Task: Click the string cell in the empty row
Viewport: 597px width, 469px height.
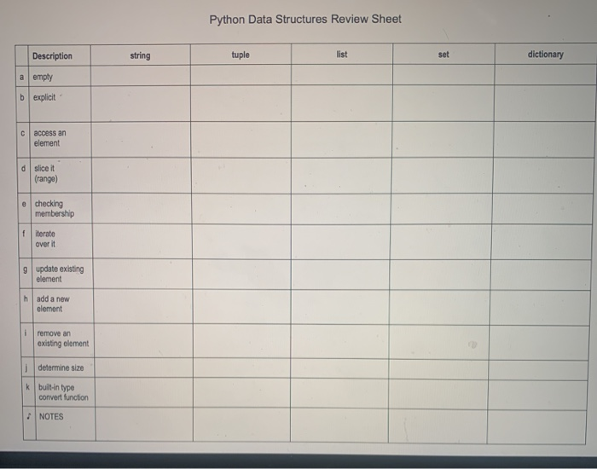Action: (x=141, y=75)
